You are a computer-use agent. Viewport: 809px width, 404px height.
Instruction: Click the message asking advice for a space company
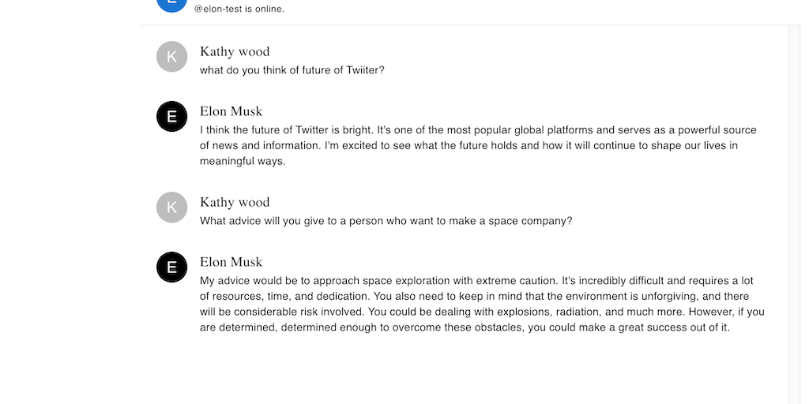[x=386, y=221]
